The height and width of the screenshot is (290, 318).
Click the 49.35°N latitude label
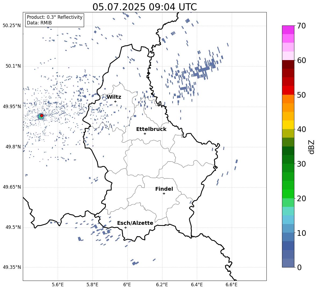pyautogui.click(x=12, y=267)
